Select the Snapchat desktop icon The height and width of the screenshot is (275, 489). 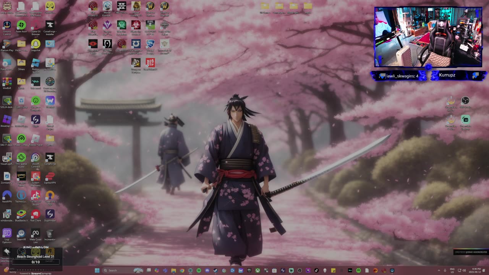click(36, 45)
